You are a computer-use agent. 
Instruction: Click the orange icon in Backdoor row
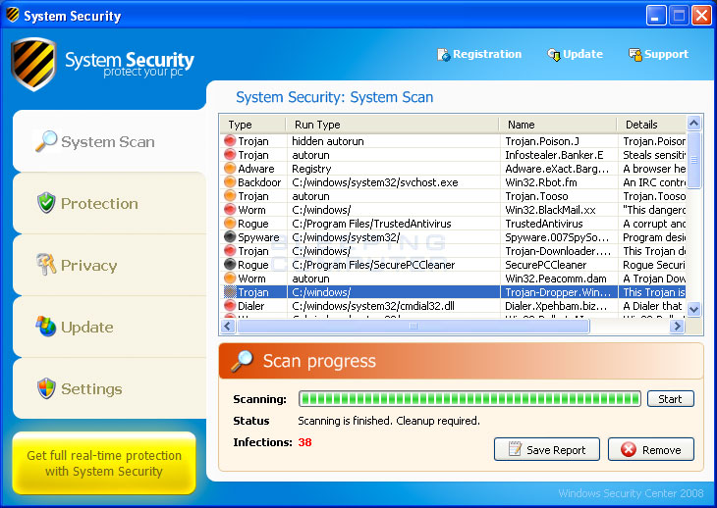pos(230,182)
